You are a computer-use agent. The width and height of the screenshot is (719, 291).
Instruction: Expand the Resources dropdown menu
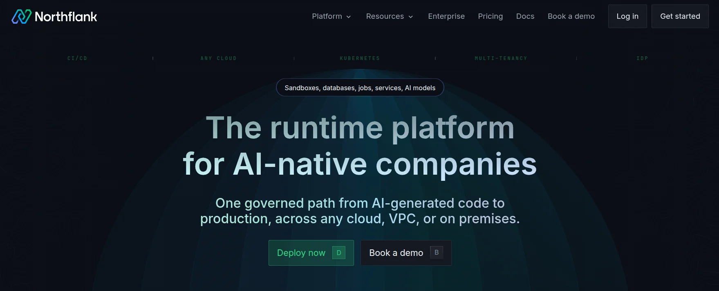point(390,16)
